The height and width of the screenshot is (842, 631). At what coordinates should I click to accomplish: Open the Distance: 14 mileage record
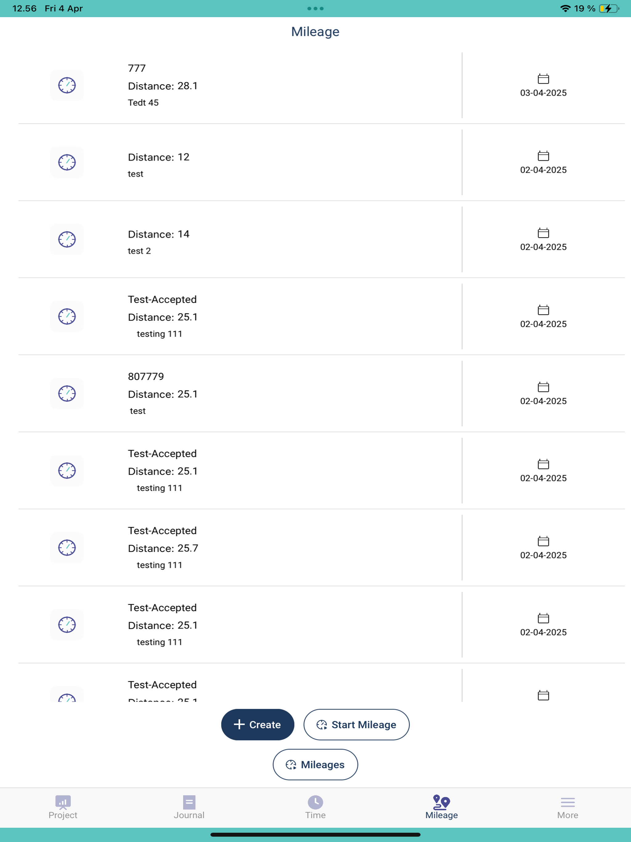tap(267, 239)
